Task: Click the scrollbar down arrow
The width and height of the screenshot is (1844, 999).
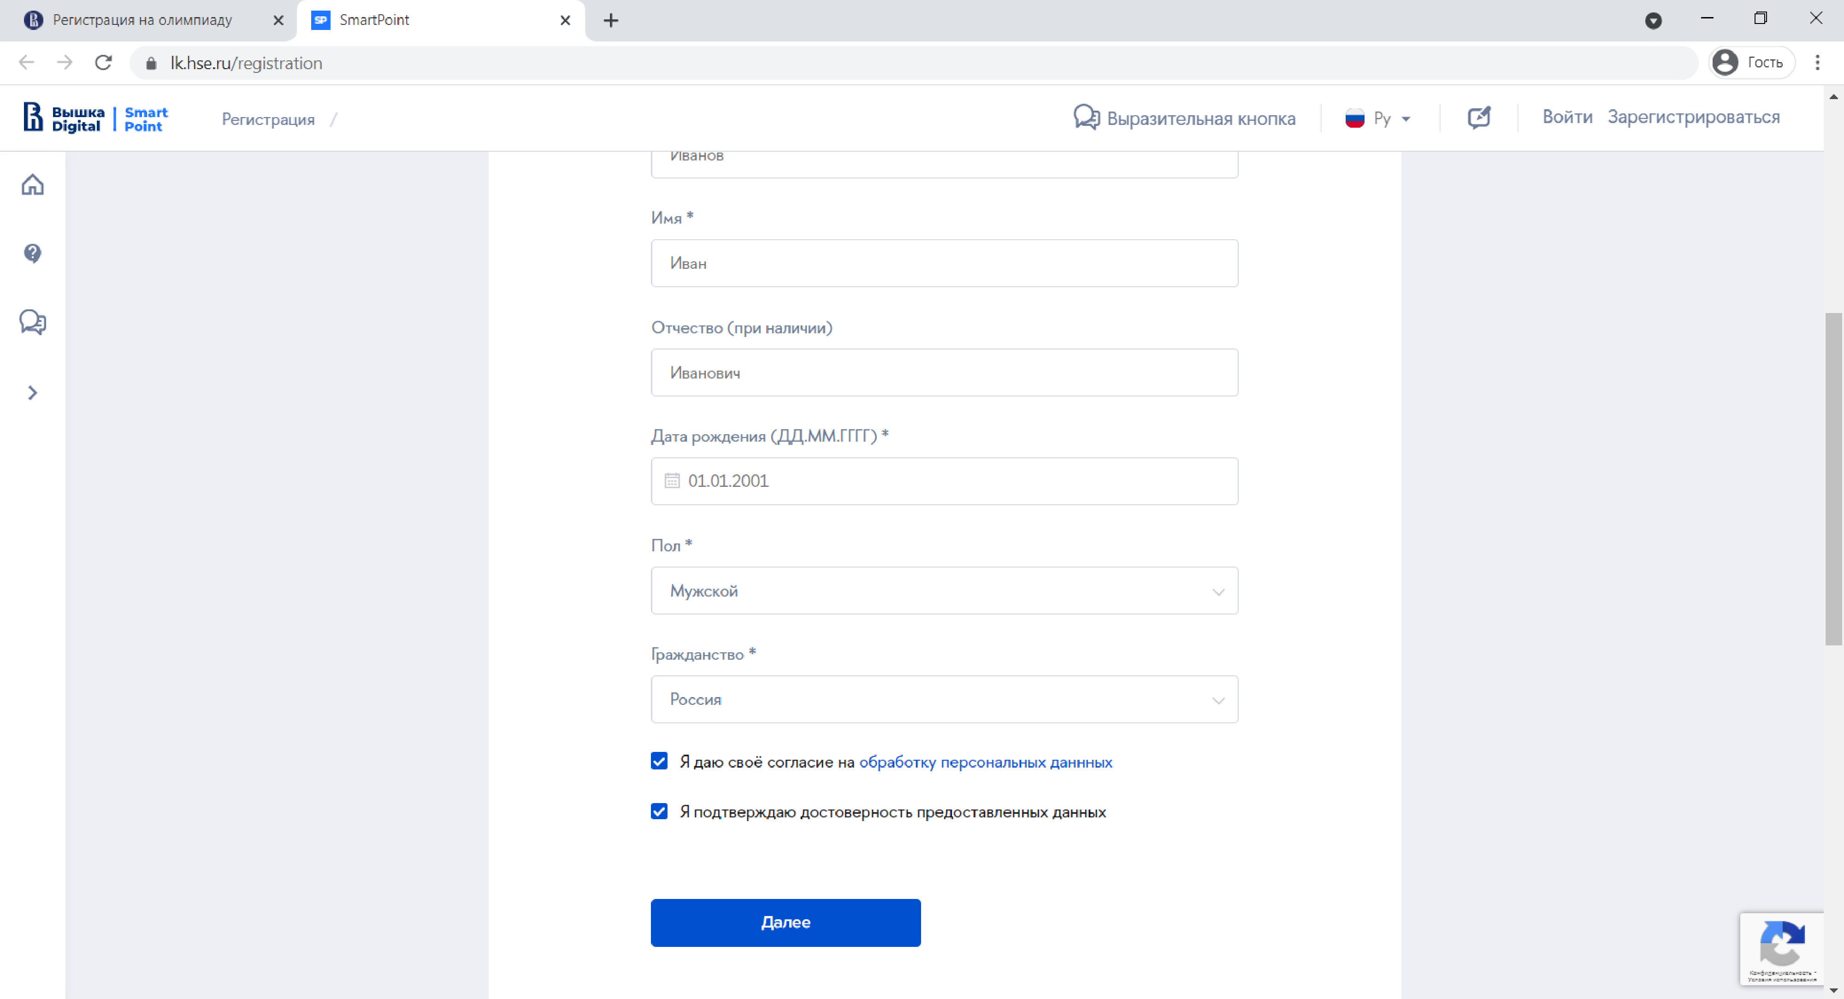Action: (x=1833, y=990)
